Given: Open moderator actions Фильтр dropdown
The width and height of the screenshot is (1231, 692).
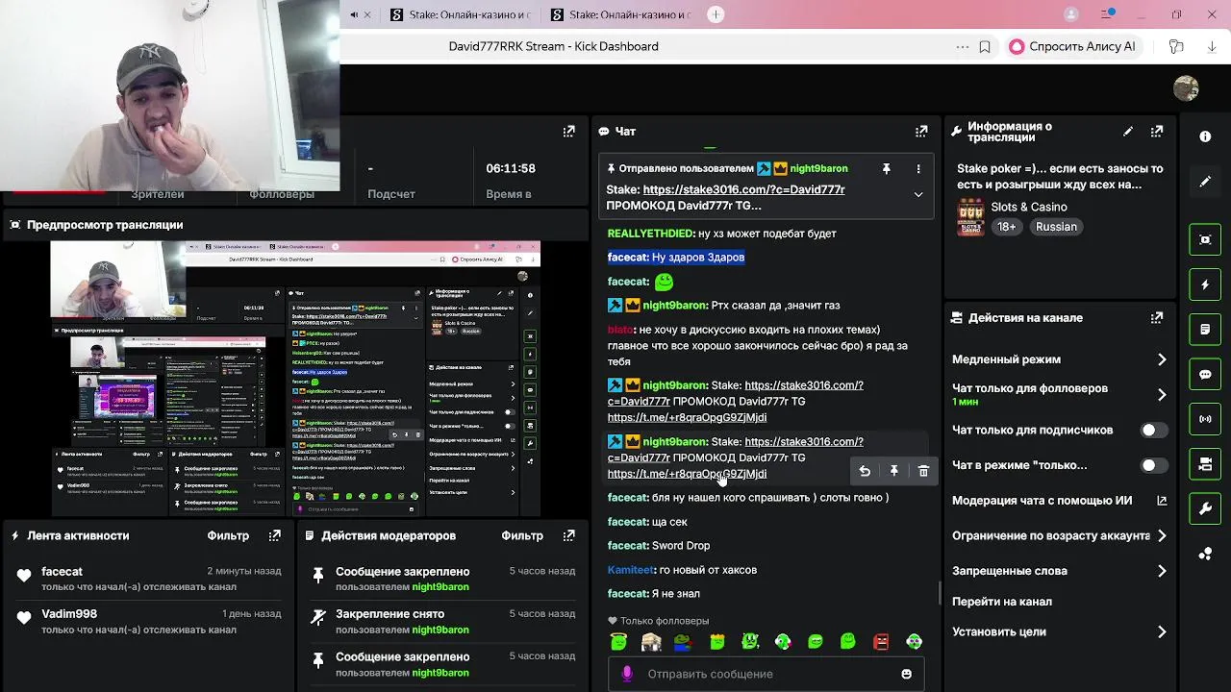Looking at the screenshot, I should (522, 535).
